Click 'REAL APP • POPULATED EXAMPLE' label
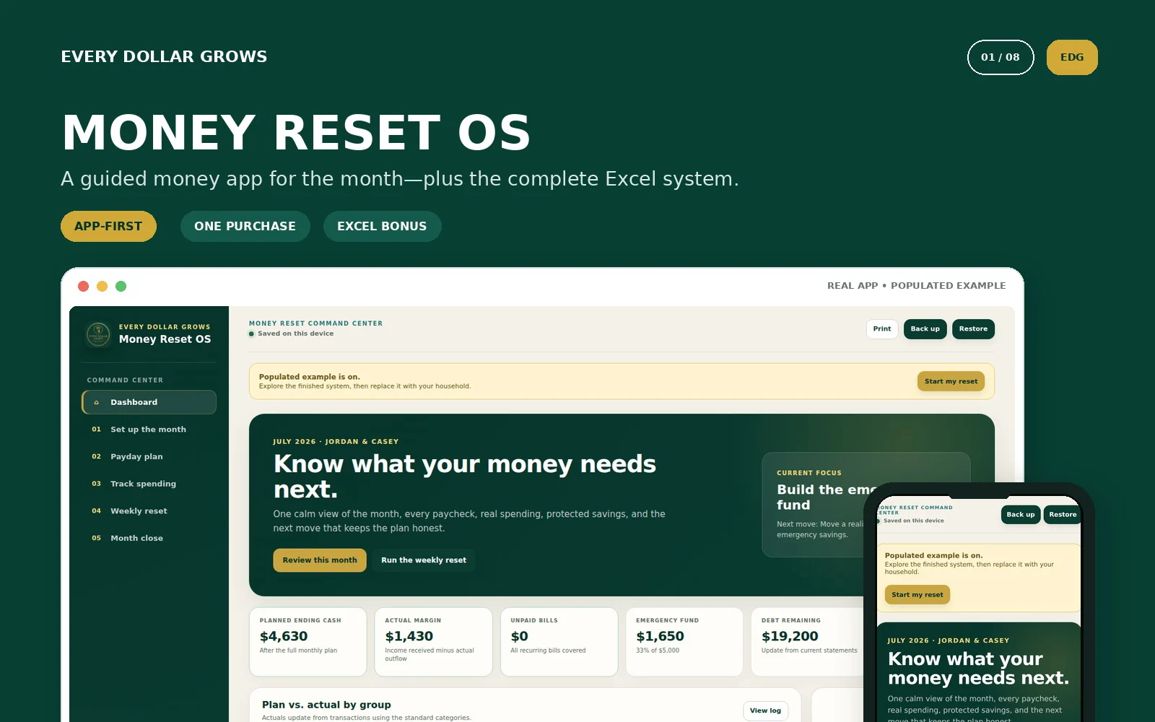The image size is (1155, 722). [x=916, y=286]
